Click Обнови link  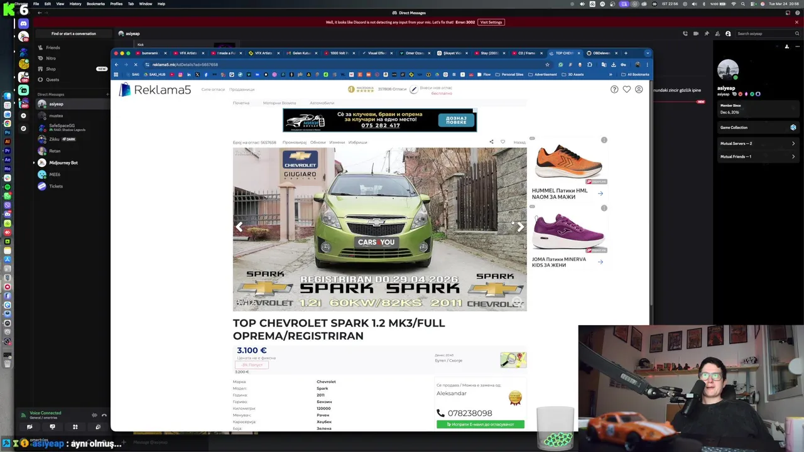click(x=318, y=143)
